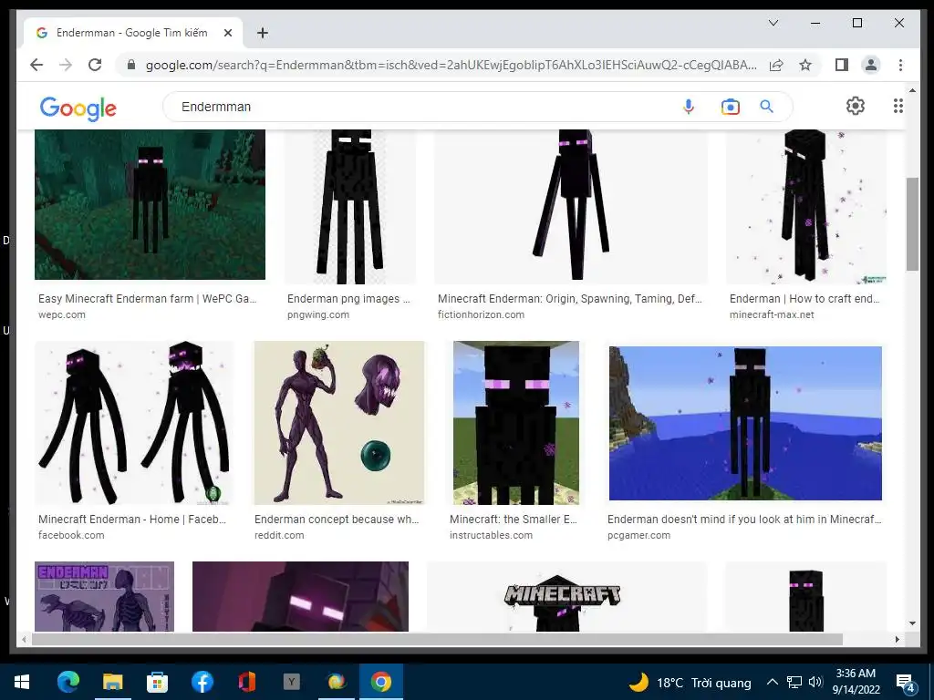Viewport: 934px width, 700px height.
Task: Click the scroll down arrow
Action: (x=912, y=623)
